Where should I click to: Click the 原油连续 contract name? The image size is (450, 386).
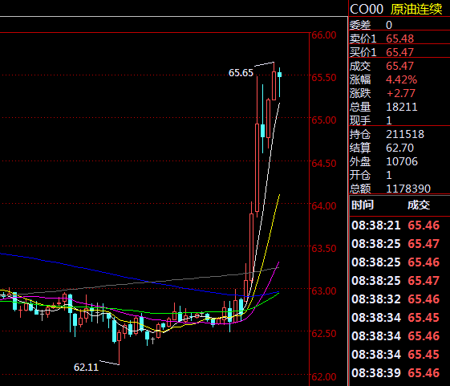416,9
